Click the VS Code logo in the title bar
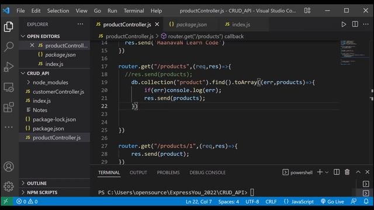Image resolution: width=374 pixels, height=210 pixels. tap(6, 10)
